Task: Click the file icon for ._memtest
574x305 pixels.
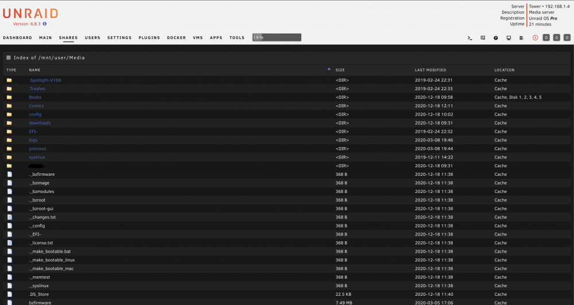Action: click(10, 277)
